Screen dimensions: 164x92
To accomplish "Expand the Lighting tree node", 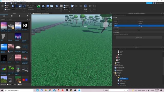I will click(114, 64).
